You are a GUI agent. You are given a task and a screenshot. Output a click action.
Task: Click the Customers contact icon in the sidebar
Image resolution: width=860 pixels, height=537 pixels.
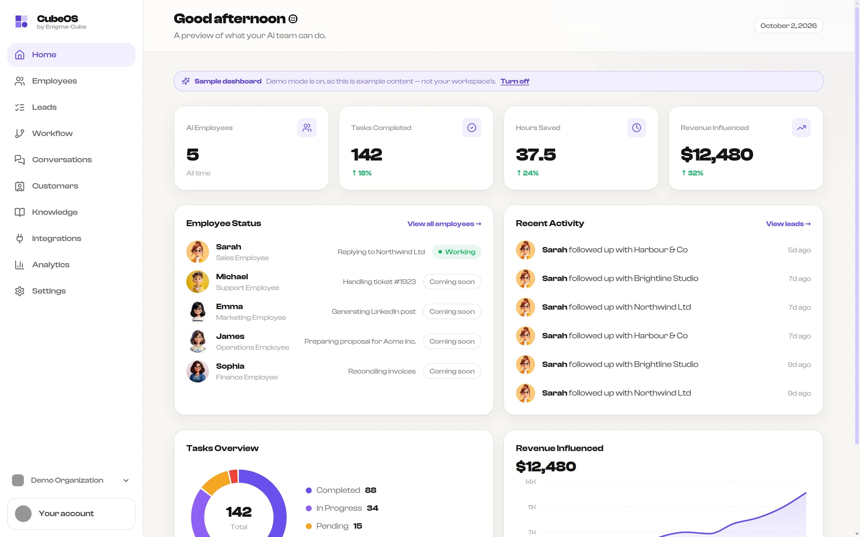(x=19, y=186)
